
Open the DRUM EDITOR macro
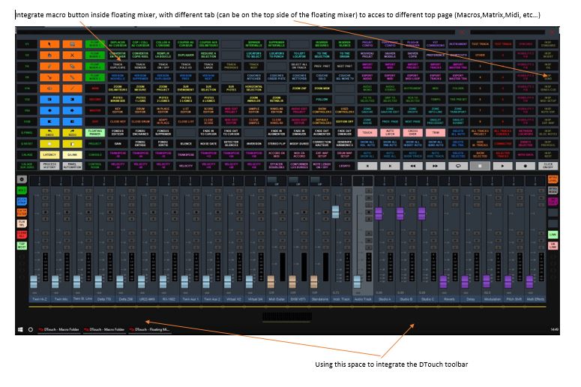click(140, 110)
